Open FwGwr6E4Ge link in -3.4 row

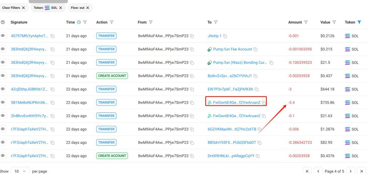tap(237, 103)
